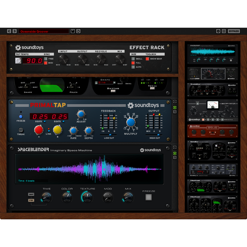Select the Decapitator thumbnail in toolbox
247x247 pixels.
[x=212, y=110]
